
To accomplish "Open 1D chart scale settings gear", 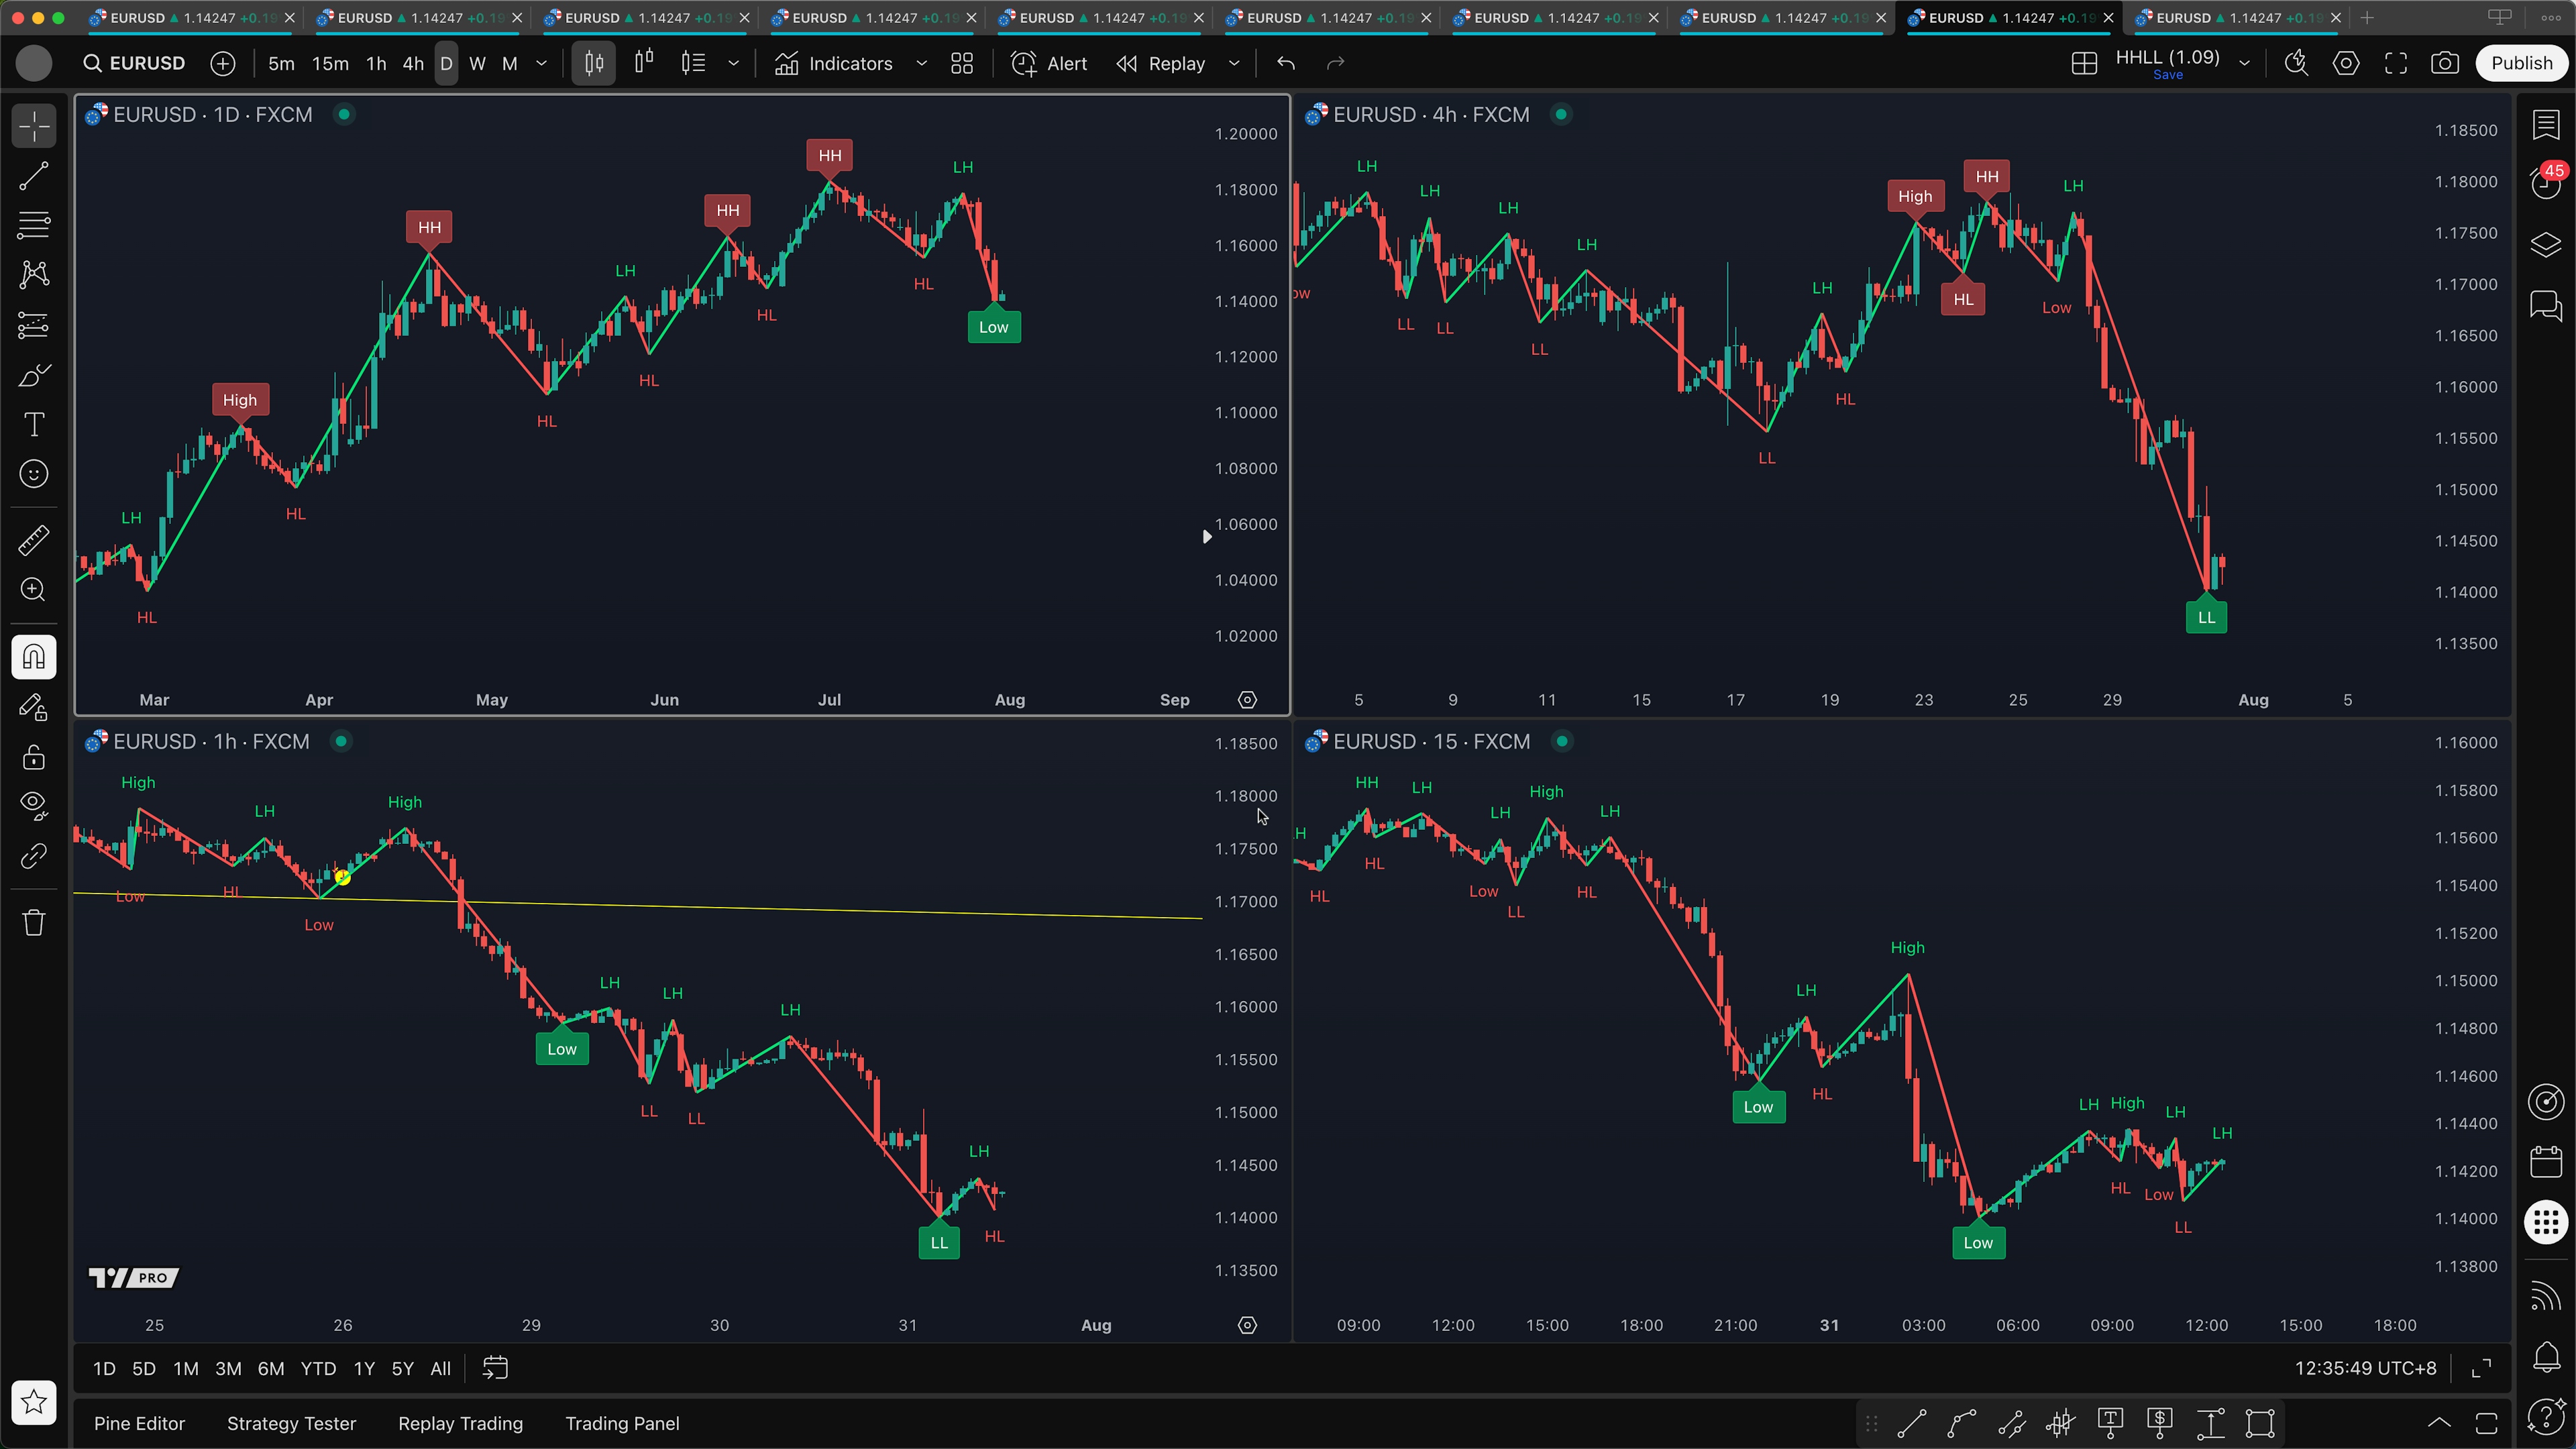I will coord(1247,699).
